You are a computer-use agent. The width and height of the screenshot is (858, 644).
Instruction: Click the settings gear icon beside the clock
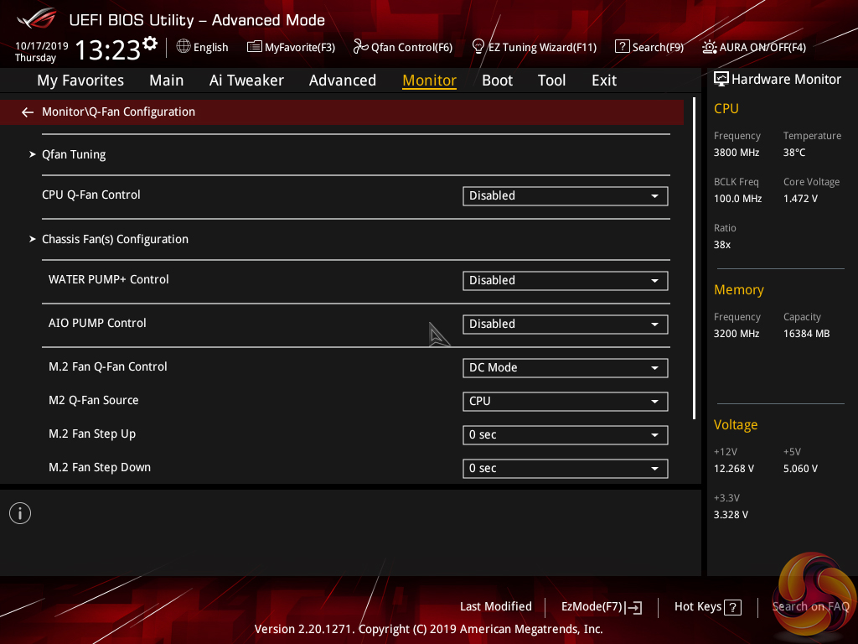[x=150, y=44]
